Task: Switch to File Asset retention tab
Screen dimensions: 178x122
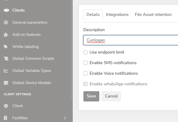Action: 153,15
